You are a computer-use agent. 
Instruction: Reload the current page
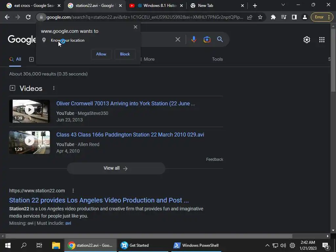coord(28,17)
